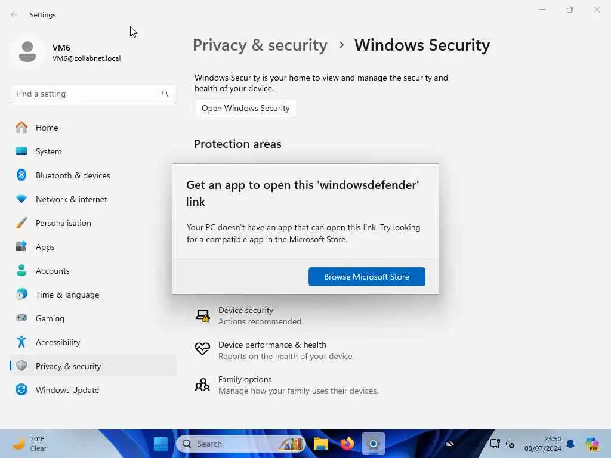The image size is (611, 458).
Task: Select the Apps category
Action: point(45,247)
